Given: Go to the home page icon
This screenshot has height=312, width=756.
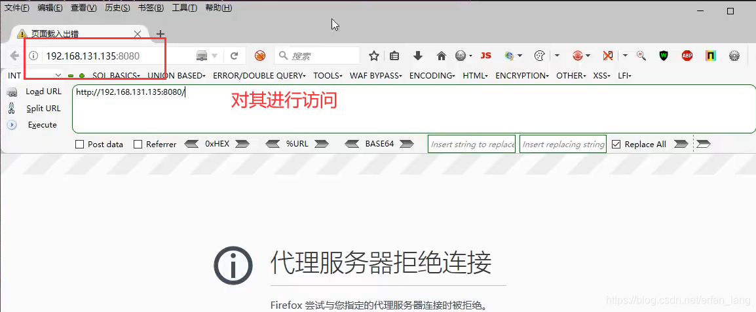Looking at the screenshot, I should point(441,56).
